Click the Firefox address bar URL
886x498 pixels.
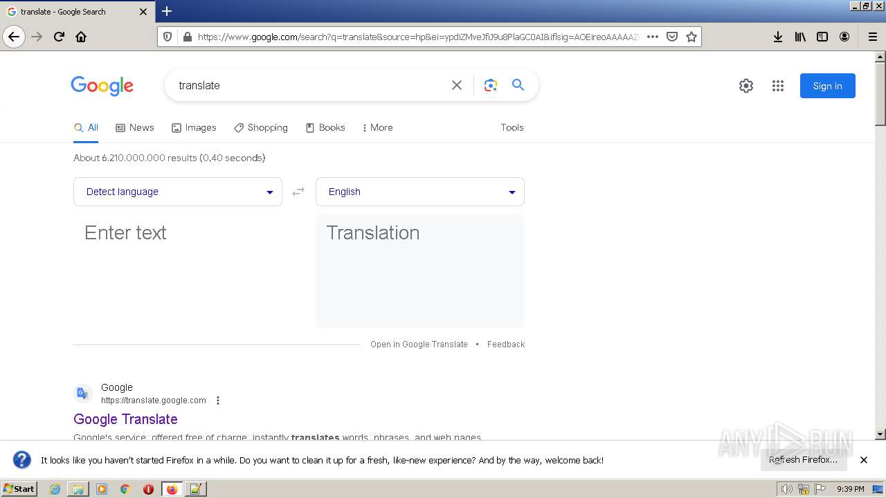[417, 37]
